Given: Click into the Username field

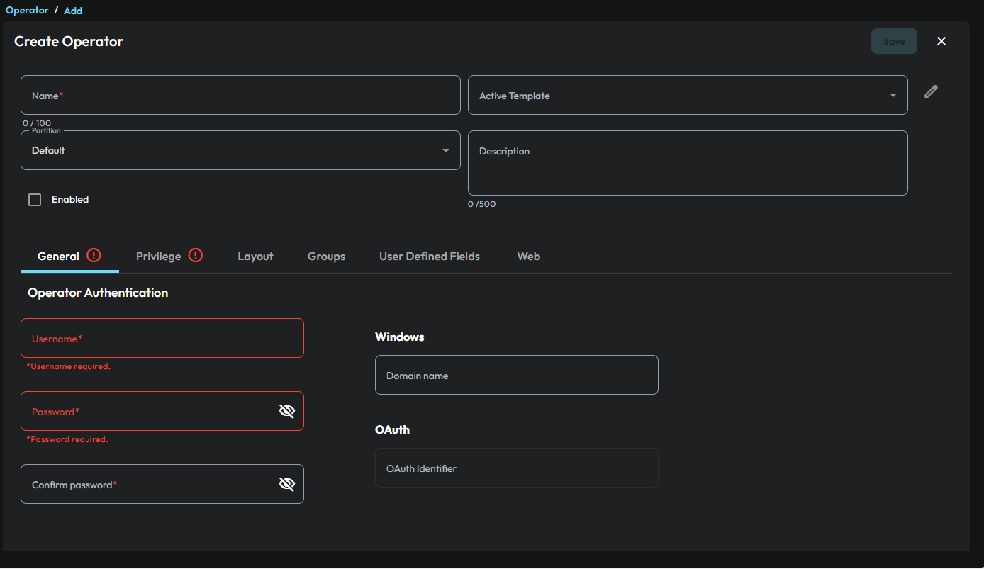Looking at the screenshot, I should (162, 338).
